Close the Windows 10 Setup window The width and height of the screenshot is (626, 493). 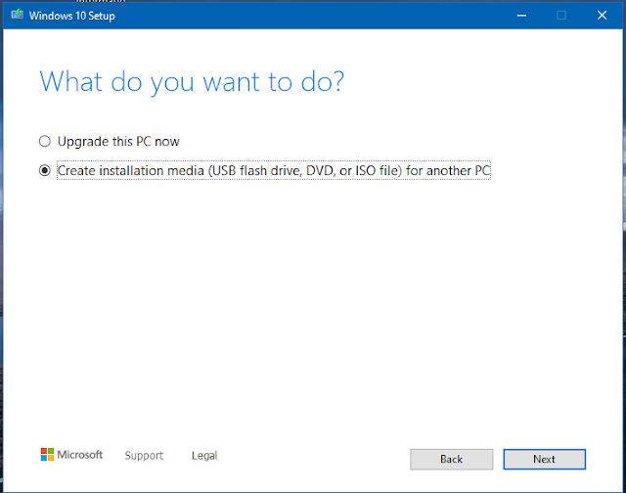(602, 16)
